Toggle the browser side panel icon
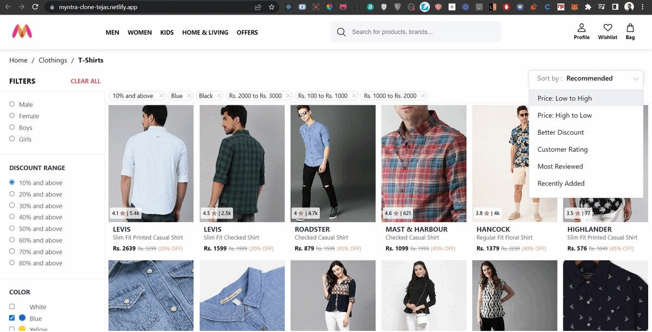The image size is (652, 332). [615, 7]
